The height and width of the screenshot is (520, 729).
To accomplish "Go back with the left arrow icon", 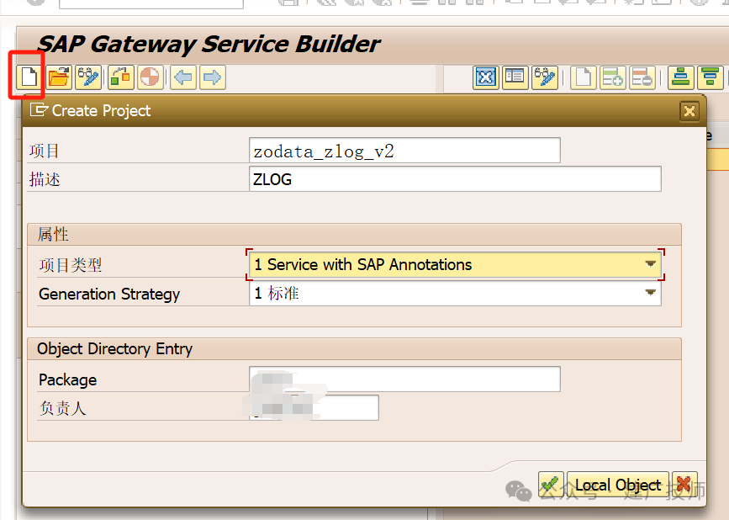I will pos(183,77).
